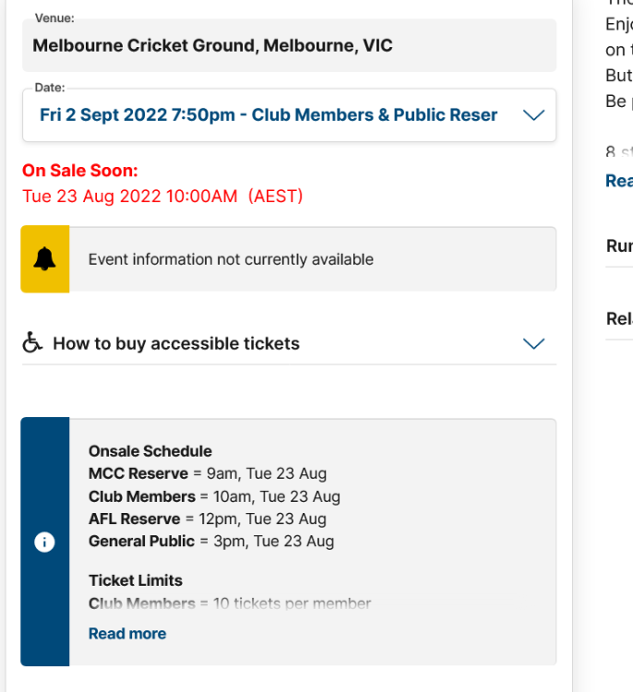Select the Fri 2 Sept 2022 date option
Viewport: 633px width, 692px height.
pos(269,115)
